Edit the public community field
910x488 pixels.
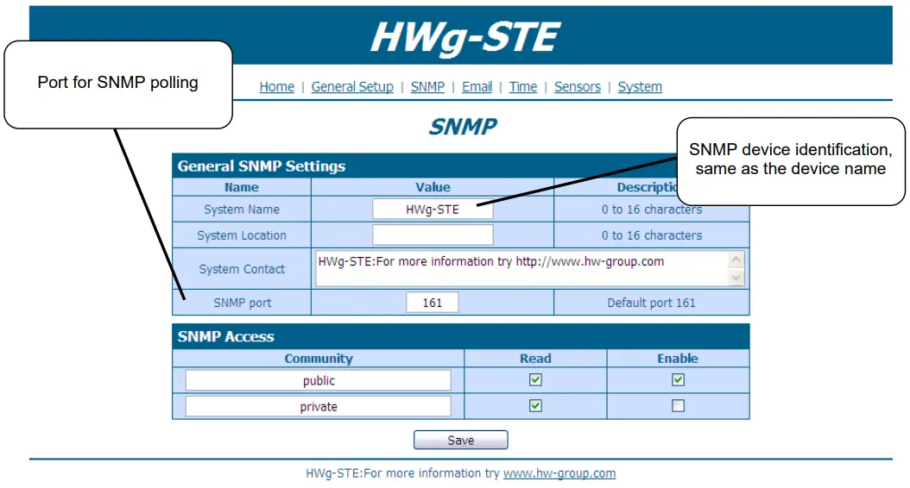[x=318, y=380]
